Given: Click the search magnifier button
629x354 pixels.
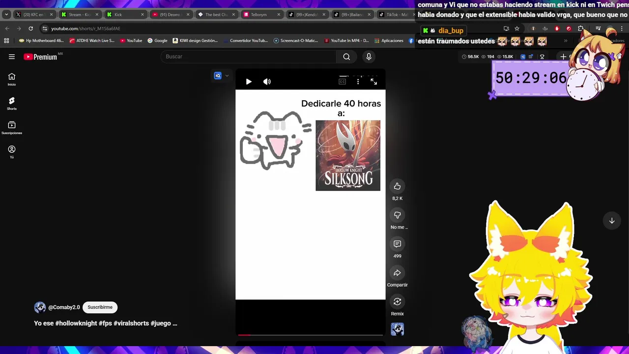Looking at the screenshot, I should [x=346, y=57].
